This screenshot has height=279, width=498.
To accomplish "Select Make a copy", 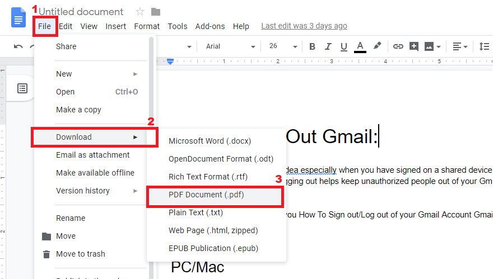I will [91, 110].
